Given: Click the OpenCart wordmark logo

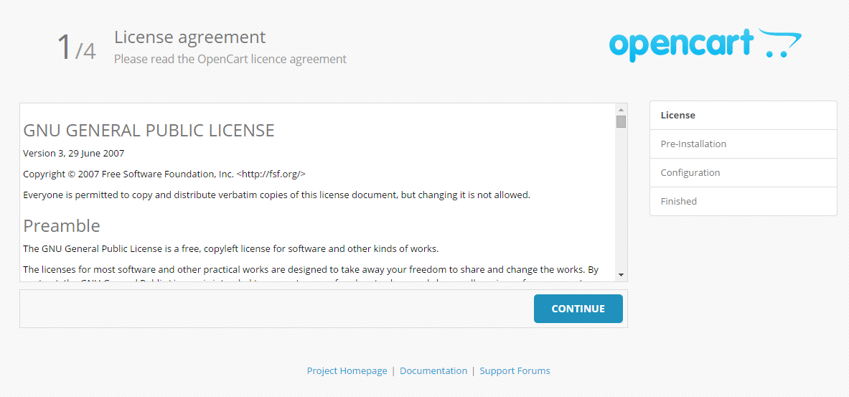Looking at the screenshot, I should point(680,45).
